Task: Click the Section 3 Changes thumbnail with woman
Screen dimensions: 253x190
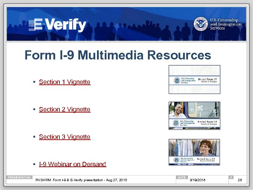Action: coord(194,152)
